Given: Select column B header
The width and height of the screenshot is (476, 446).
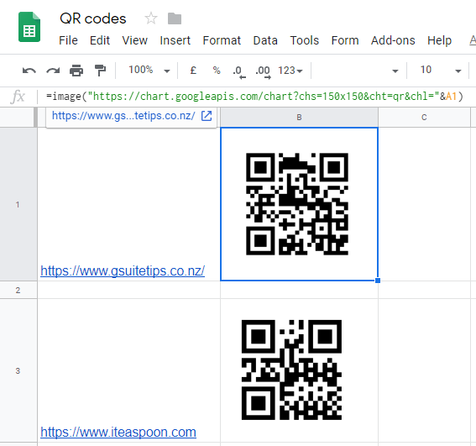Looking at the screenshot, I should pyautogui.click(x=299, y=118).
